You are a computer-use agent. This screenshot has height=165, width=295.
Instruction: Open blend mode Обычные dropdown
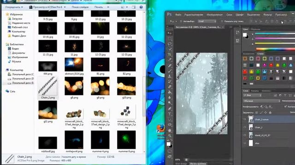262,101
